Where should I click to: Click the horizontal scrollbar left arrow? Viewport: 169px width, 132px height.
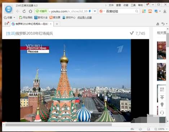coord(4,125)
